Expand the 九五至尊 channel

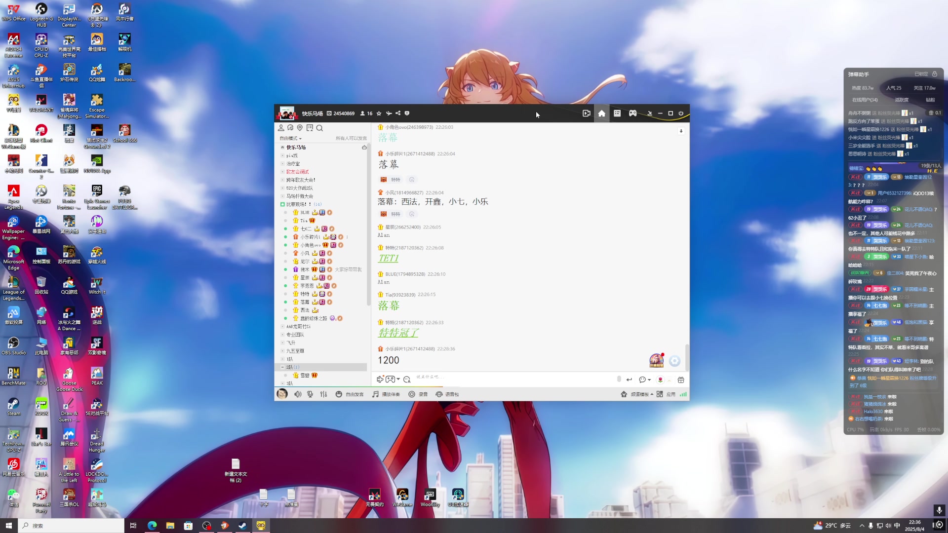(x=282, y=351)
